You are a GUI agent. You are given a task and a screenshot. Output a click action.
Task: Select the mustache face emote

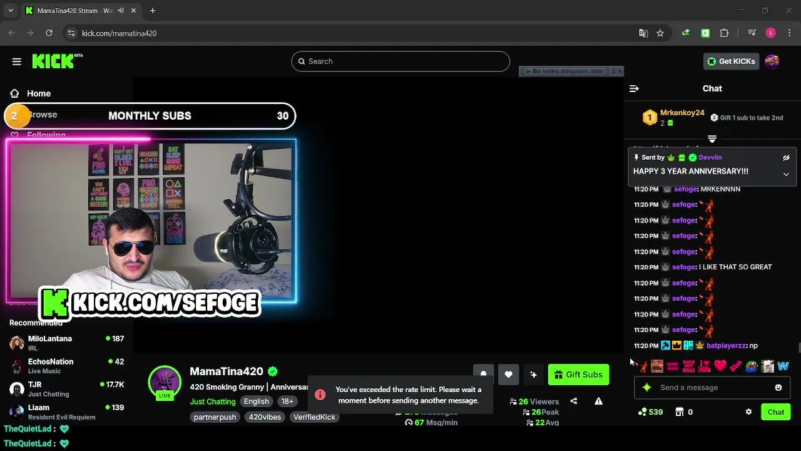tap(656, 366)
